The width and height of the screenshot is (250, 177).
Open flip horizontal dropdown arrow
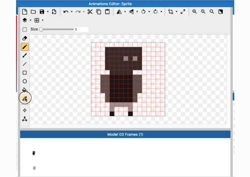point(125,12)
